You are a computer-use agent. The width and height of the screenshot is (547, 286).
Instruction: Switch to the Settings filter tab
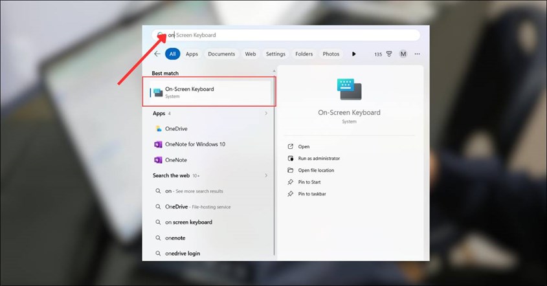coord(275,54)
